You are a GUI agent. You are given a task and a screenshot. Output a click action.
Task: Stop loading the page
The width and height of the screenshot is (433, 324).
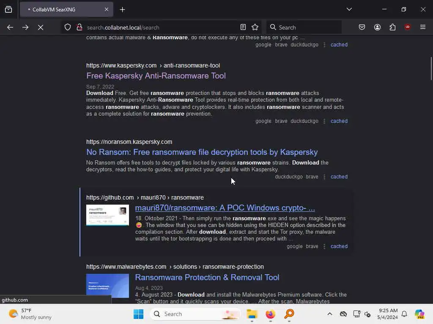(x=41, y=27)
